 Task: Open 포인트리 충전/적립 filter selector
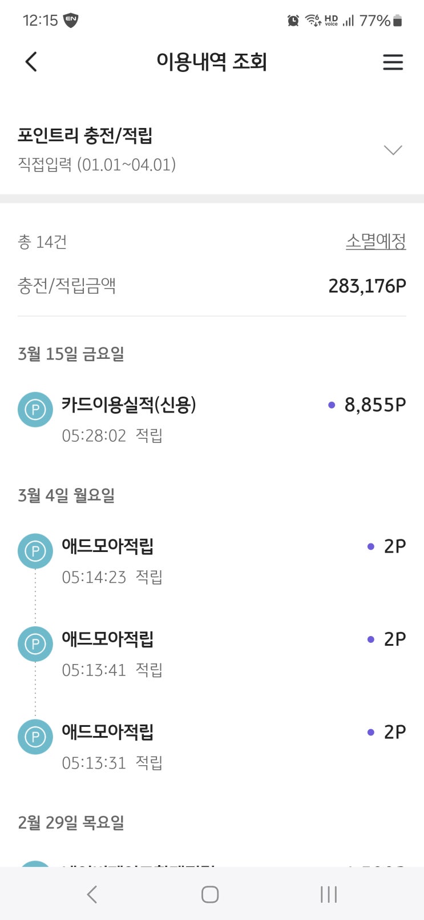click(85, 136)
